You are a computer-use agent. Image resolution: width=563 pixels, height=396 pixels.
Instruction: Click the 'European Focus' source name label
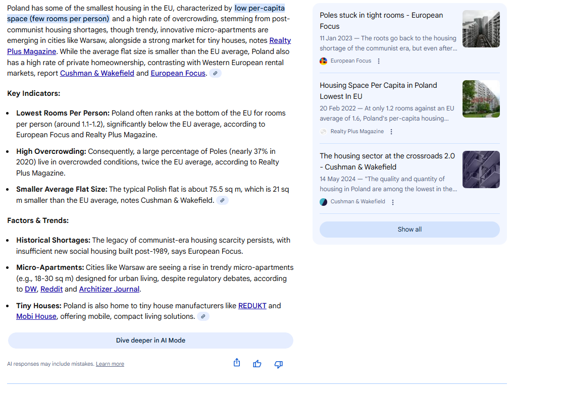[351, 61]
